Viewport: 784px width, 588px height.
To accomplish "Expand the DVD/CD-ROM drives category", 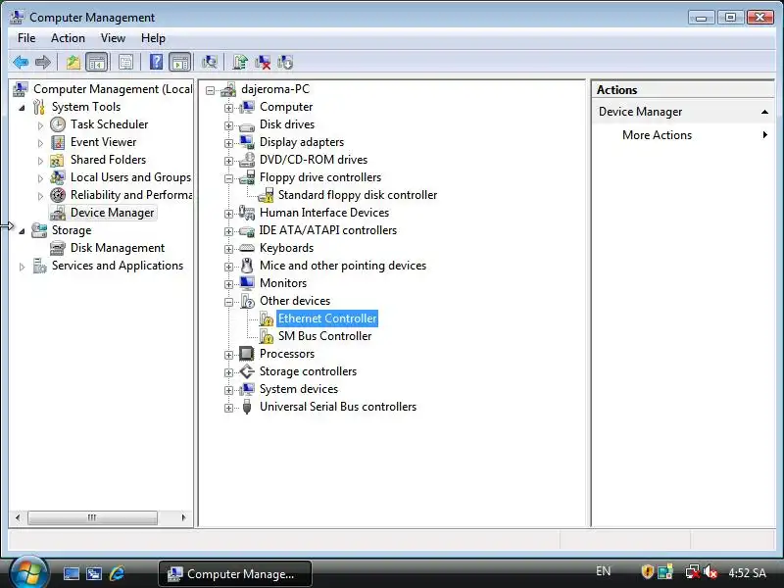I will pos(228,161).
